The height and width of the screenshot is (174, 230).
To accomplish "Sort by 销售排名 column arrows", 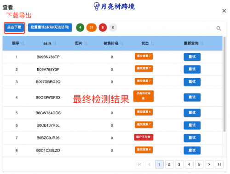I will pos(122,44).
